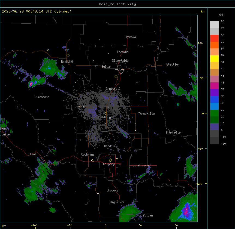
Task: Click the RockyMH label
Action: [67, 62]
